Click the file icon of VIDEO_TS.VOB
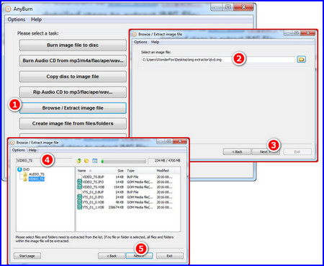This screenshot has height=266, width=324. [x=79, y=187]
